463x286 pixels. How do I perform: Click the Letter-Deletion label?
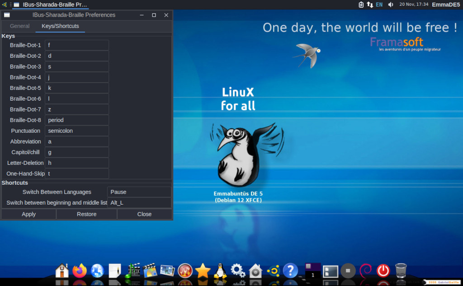pyautogui.click(x=25, y=163)
